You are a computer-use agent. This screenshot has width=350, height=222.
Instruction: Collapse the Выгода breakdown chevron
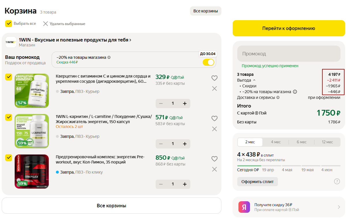pos(254,80)
